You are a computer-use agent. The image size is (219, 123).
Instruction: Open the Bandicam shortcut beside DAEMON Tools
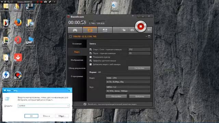click(18, 76)
